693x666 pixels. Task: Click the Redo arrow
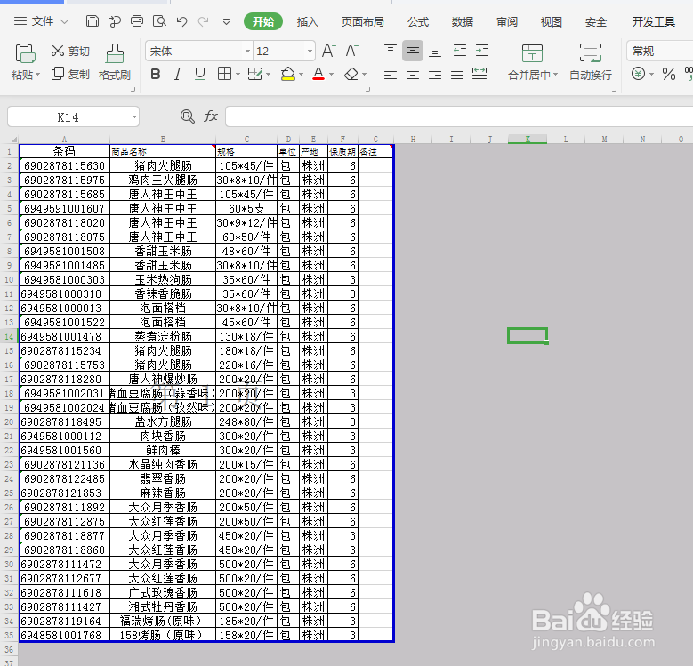click(204, 21)
